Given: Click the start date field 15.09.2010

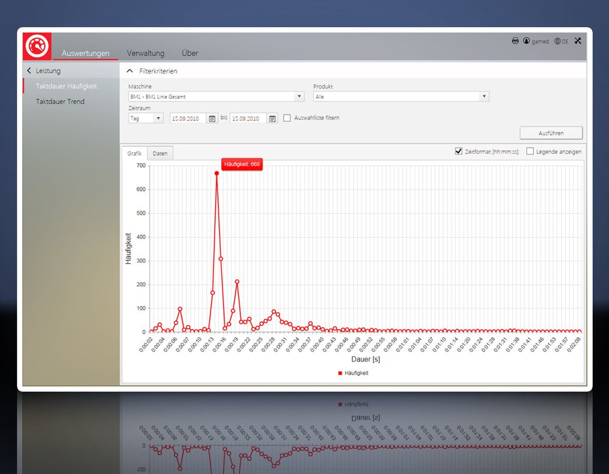Looking at the screenshot, I should [188, 118].
